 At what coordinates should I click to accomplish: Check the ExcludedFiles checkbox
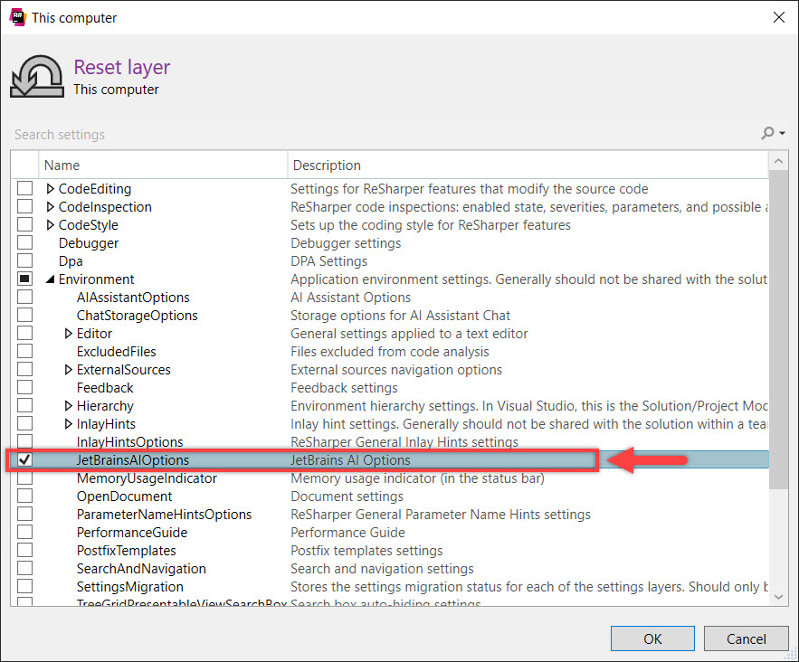24,352
